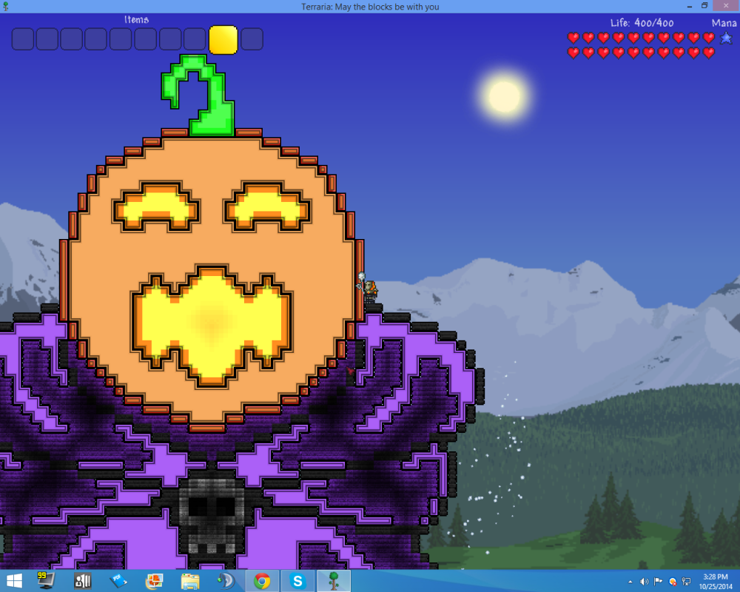Click the sun in the sky

(x=505, y=97)
